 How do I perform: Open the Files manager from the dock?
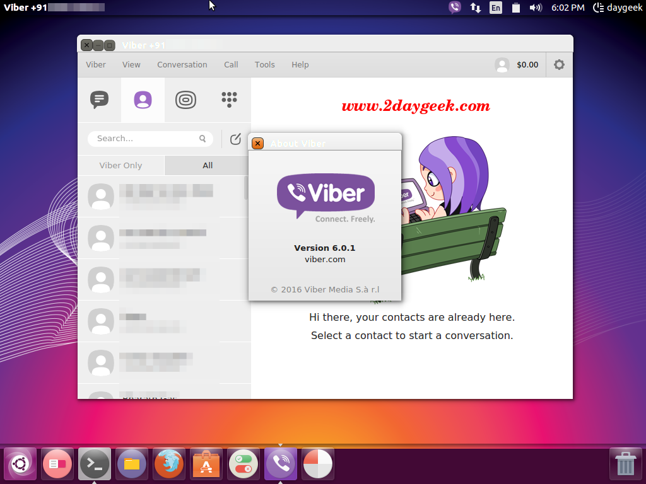point(132,464)
